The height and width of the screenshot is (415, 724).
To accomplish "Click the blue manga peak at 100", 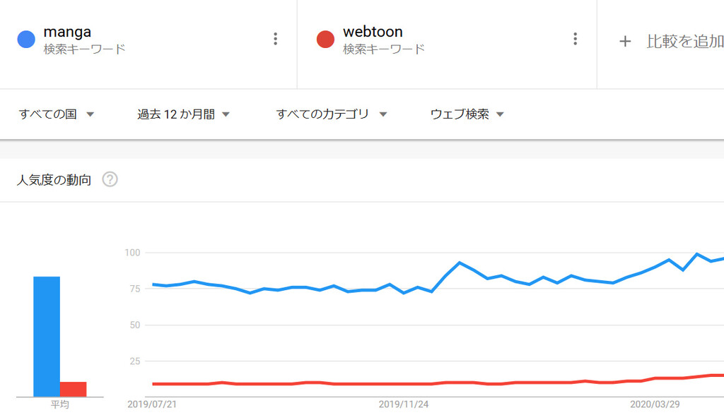I will (696, 253).
